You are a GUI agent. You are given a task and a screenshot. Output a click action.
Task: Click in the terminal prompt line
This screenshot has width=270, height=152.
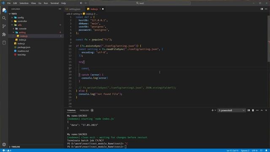(x=97, y=147)
